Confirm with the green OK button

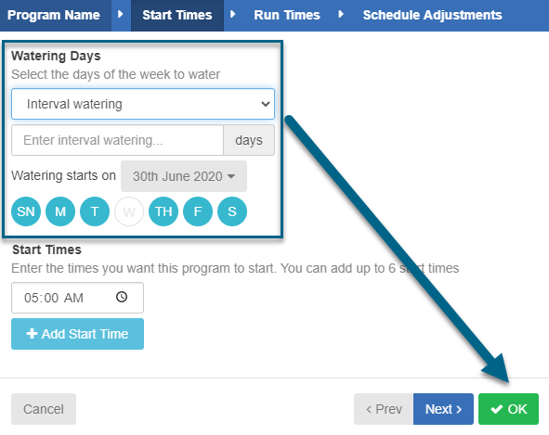tap(508, 409)
